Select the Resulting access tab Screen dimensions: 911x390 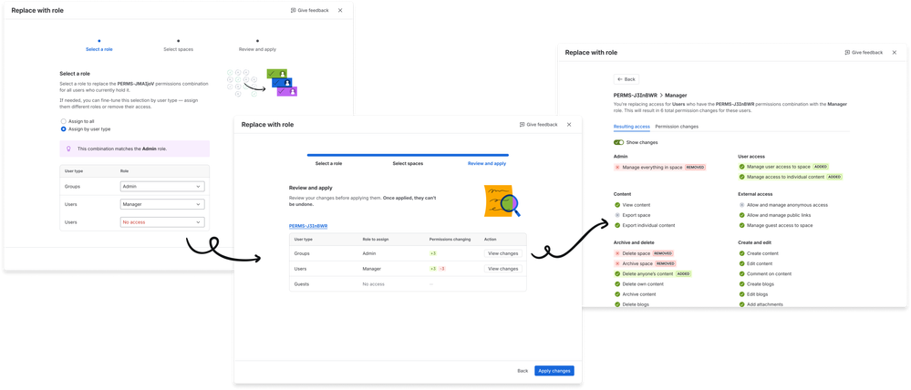coord(632,127)
